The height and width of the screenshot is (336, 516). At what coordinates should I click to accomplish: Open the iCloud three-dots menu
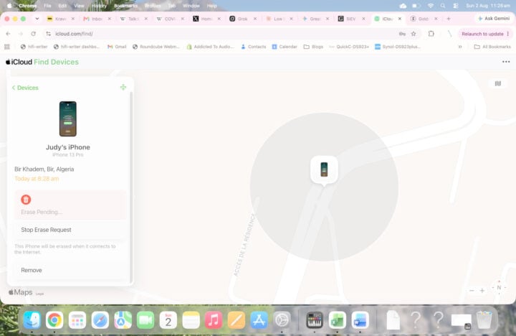click(506, 62)
